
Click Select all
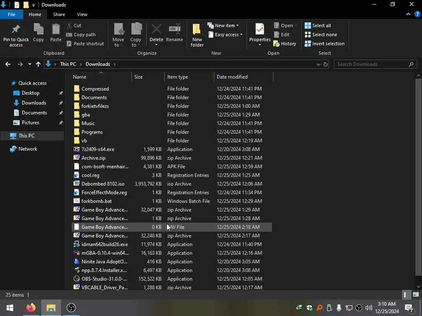[318, 26]
